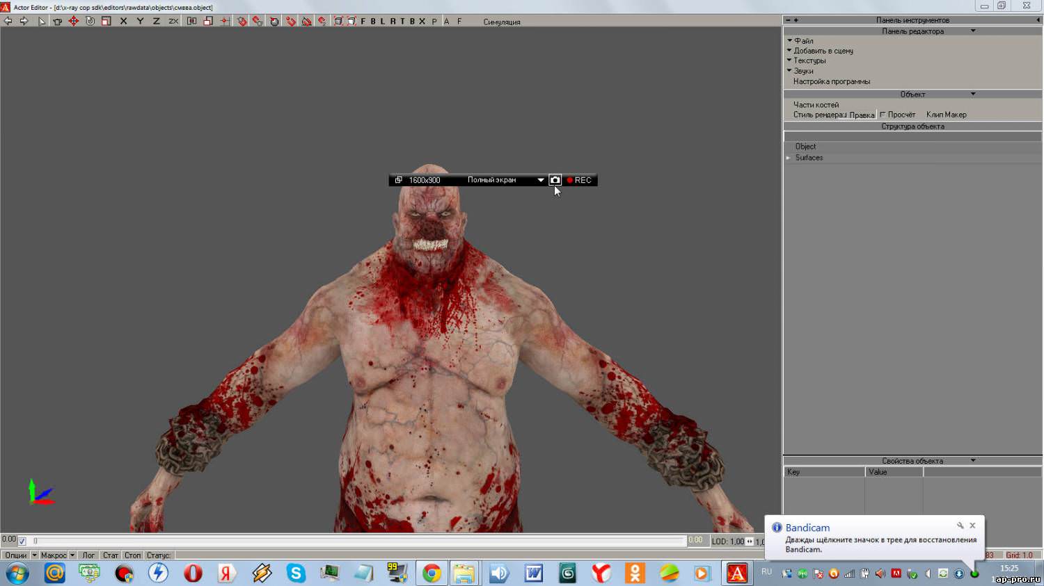
Task: Toggle the Правка render style button
Action: [862, 115]
